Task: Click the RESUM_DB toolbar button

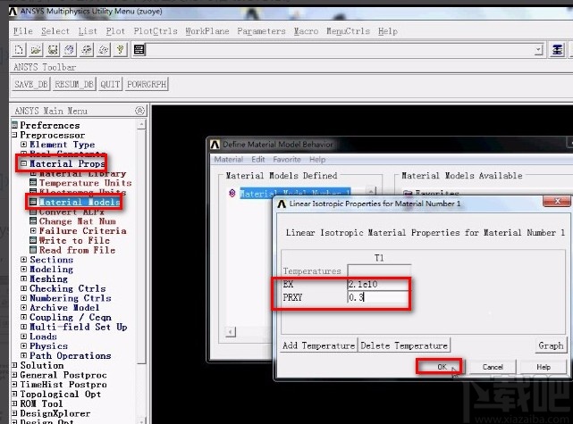Action: [74, 84]
